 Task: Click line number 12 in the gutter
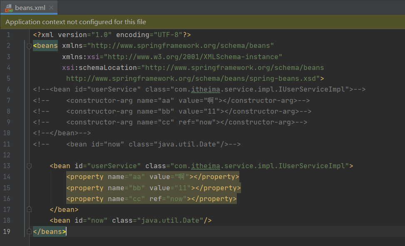pyautogui.click(x=7, y=155)
